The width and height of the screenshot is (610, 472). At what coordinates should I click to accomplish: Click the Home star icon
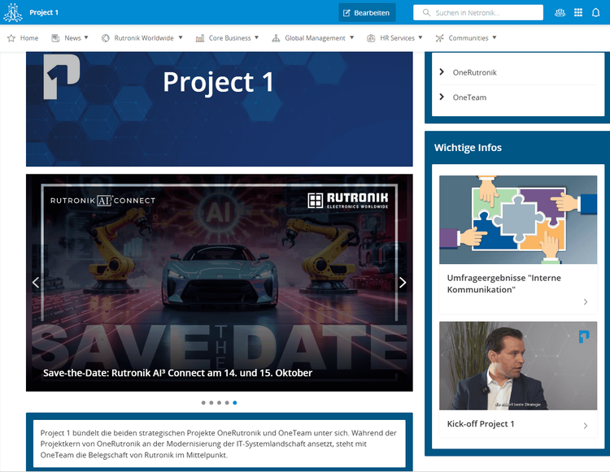pos(11,38)
